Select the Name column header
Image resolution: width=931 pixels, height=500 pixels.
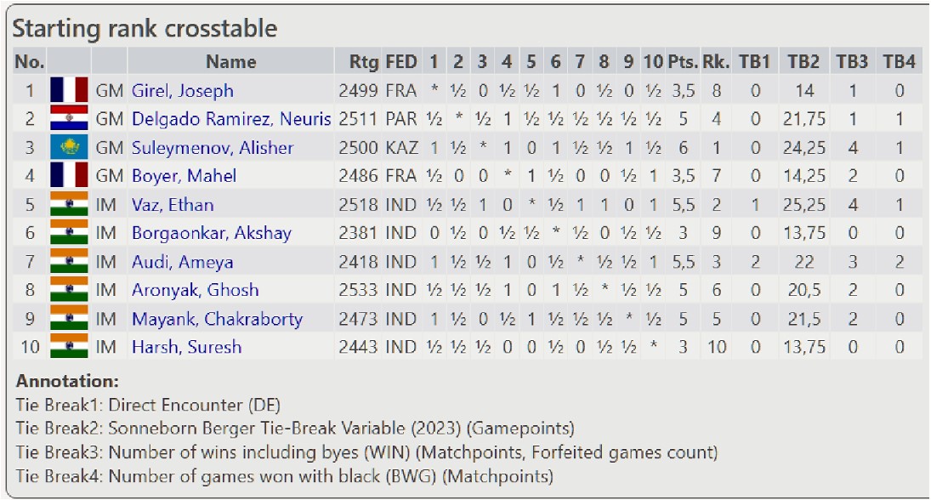230,61
